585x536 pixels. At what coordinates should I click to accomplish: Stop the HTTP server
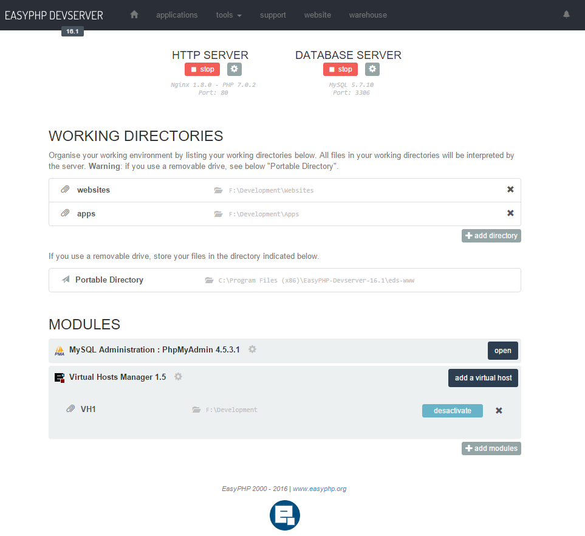pyautogui.click(x=202, y=69)
